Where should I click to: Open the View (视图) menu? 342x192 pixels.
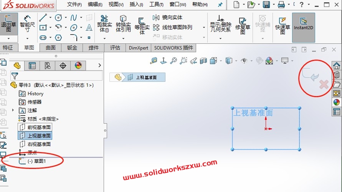pos(116,4)
